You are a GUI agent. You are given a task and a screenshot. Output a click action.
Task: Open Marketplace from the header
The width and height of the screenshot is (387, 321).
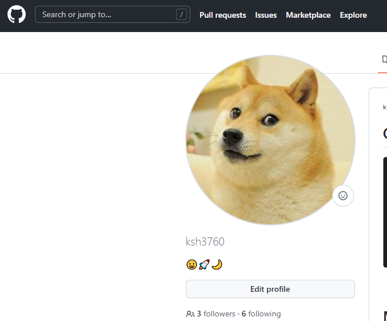pos(308,15)
